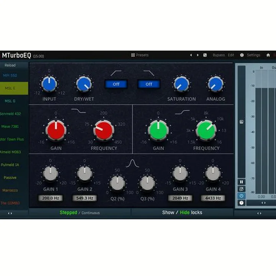Click the Q3 (%) knob
276x276 pixels.
coord(147,183)
